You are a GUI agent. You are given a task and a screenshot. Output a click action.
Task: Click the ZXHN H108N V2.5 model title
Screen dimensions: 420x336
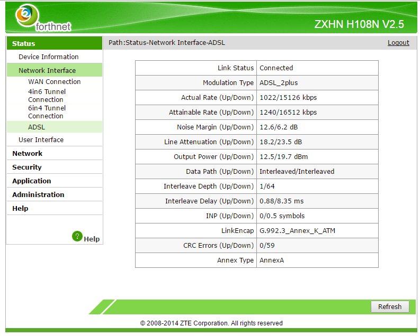pos(359,24)
